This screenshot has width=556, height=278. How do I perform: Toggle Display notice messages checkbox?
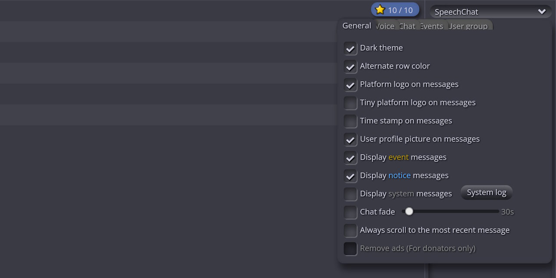(351, 176)
